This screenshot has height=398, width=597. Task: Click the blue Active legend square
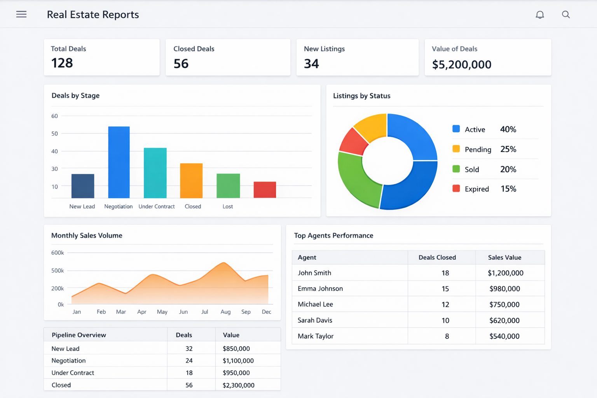click(x=456, y=129)
